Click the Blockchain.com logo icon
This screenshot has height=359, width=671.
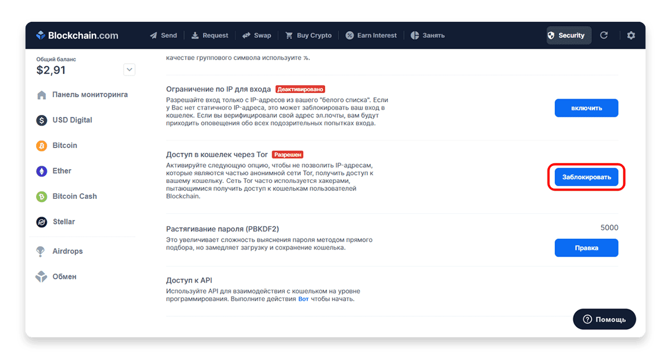tap(41, 36)
